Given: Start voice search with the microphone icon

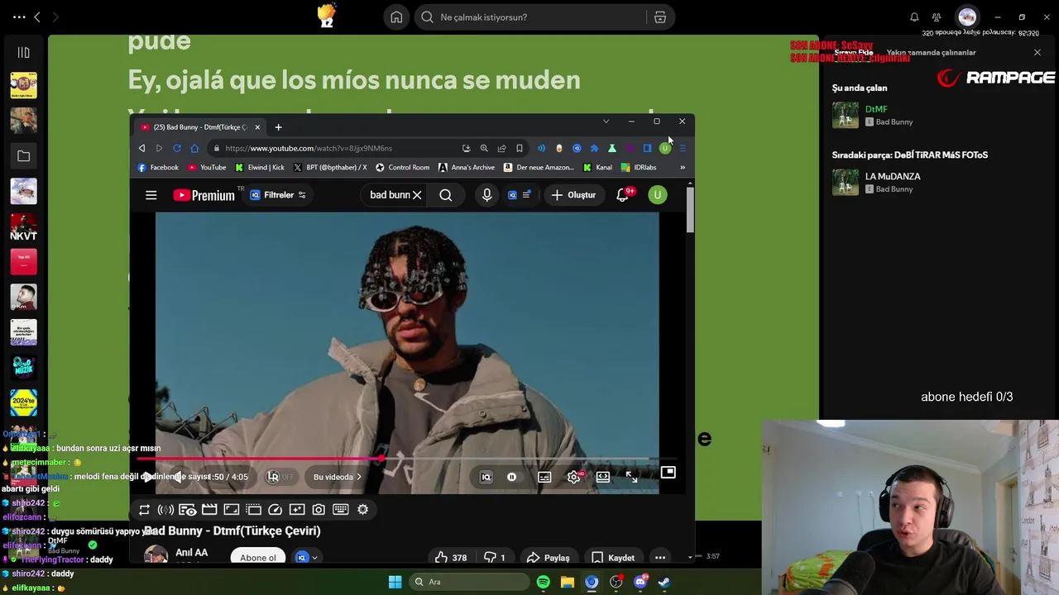Looking at the screenshot, I should click(486, 195).
